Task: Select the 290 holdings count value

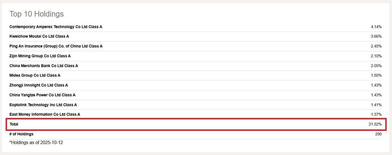Action: pyautogui.click(x=378, y=134)
